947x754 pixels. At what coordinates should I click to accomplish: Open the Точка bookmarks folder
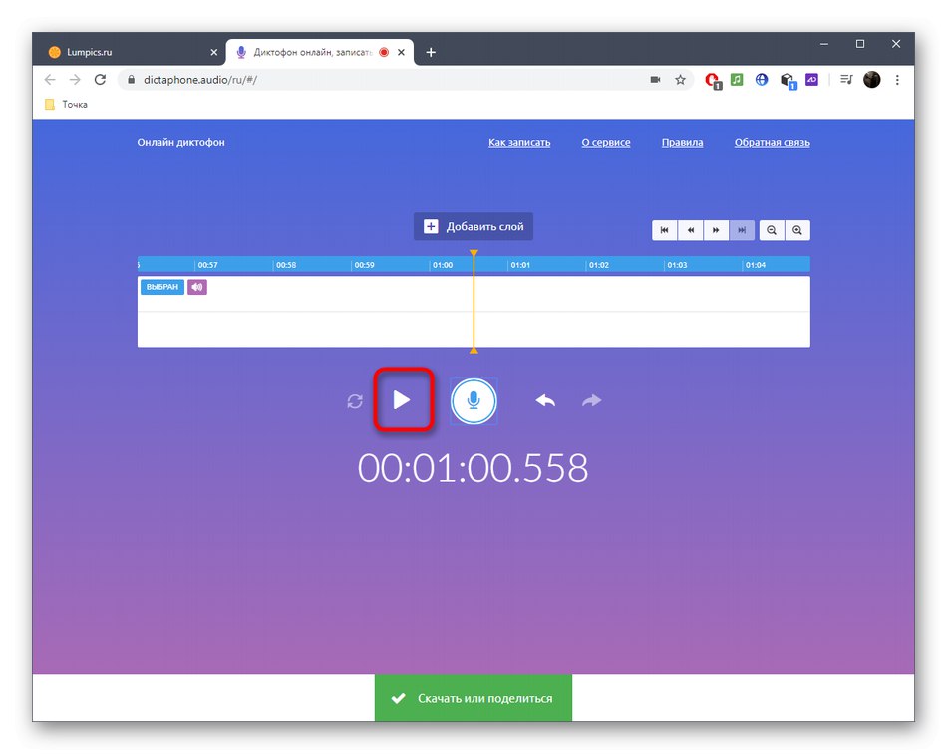67,105
